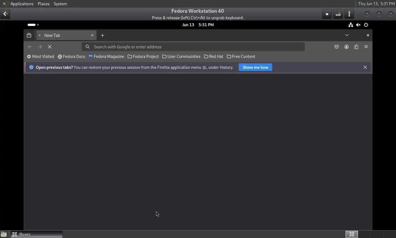The width and height of the screenshot is (396, 238).
Task: Click the info icon in notification bar
Action: 31,67
